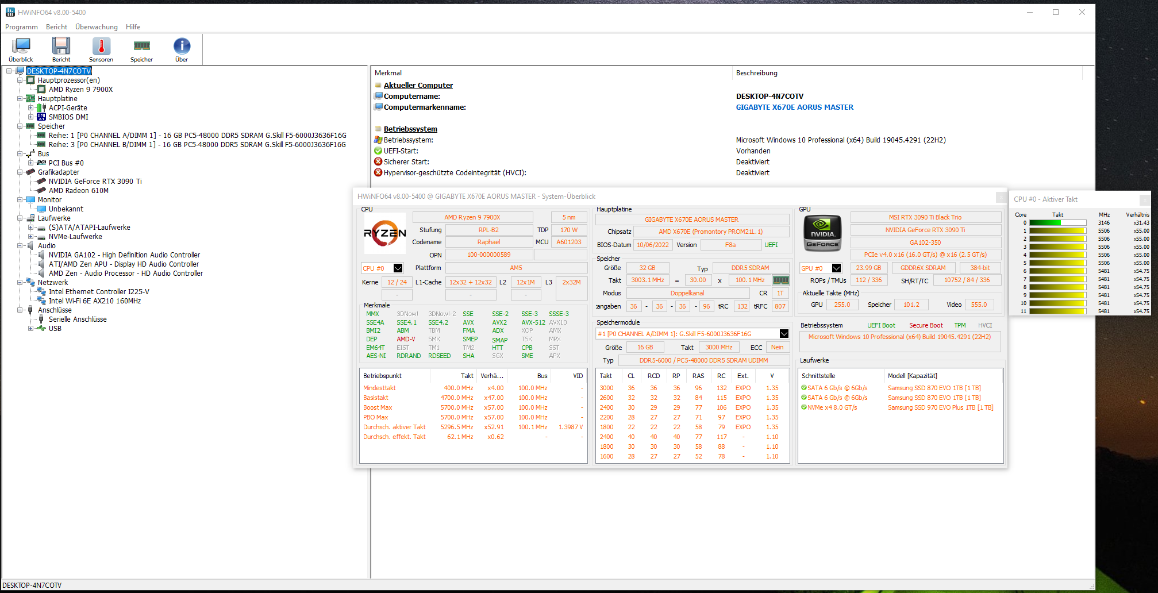Click the Samsung SSD 970 EVO Plus 1TB entry
This screenshot has width=1158, height=593.
[x=940, y=408]
